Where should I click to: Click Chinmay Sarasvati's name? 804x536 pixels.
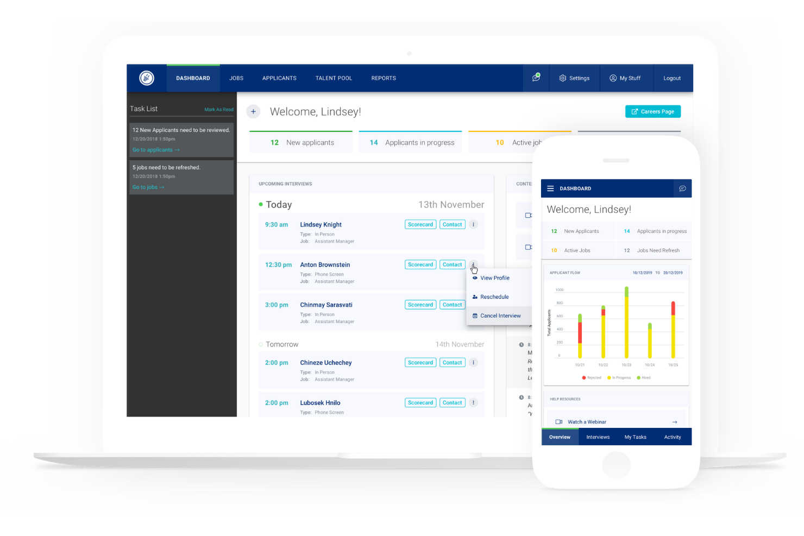tap(326, 305)
